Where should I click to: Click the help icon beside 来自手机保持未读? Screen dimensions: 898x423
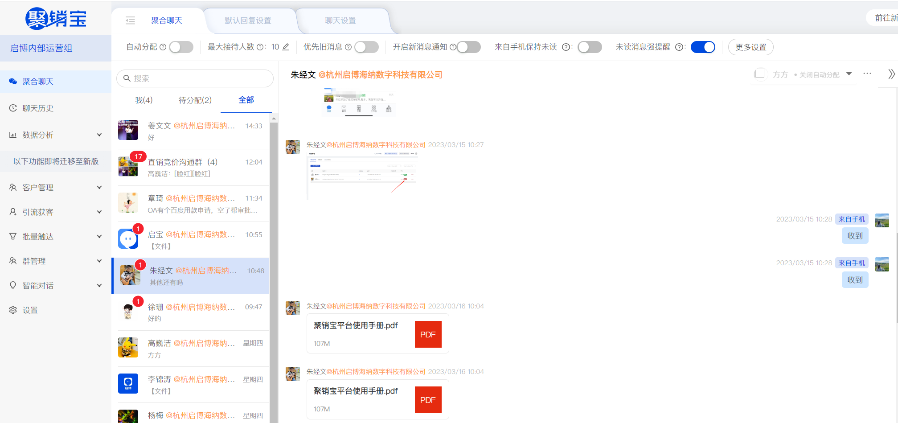(x=566, y=47)
